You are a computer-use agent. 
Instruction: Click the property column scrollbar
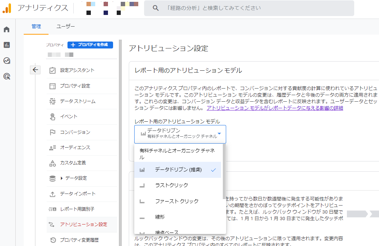[x=120, y=142]
